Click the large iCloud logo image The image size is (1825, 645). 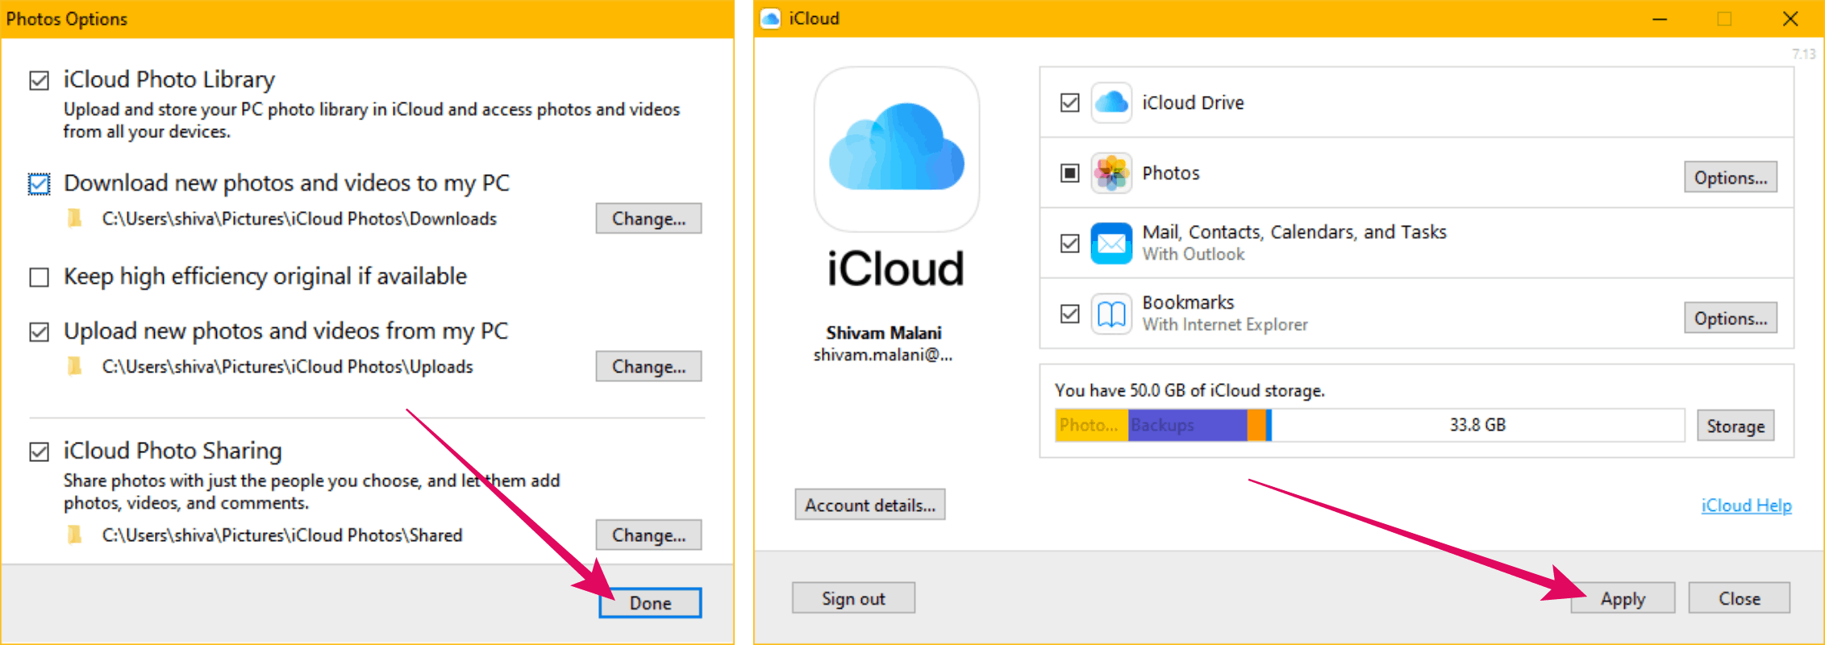point(897,149)
